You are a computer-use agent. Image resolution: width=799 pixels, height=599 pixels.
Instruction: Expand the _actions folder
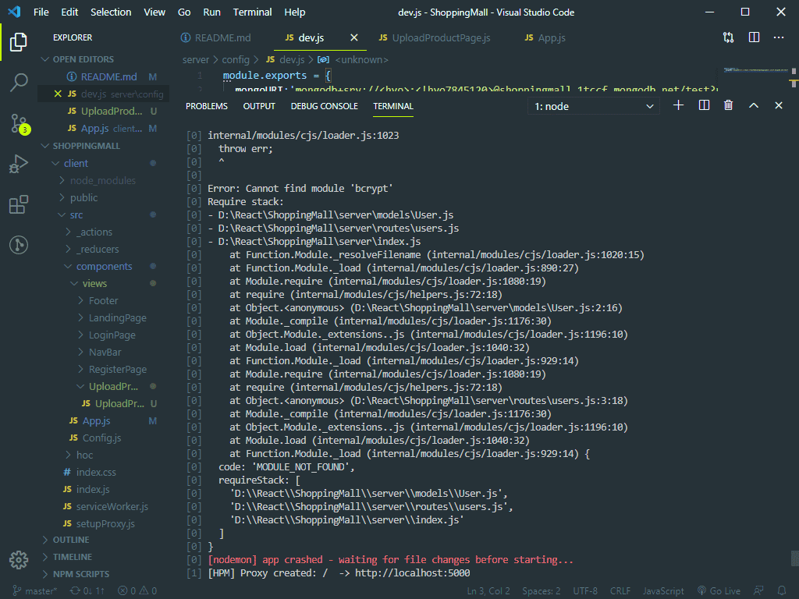94,232
